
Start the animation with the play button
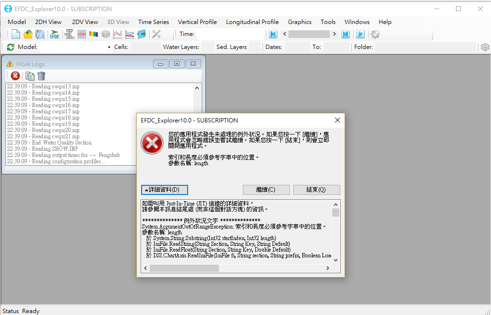(360, 34)
